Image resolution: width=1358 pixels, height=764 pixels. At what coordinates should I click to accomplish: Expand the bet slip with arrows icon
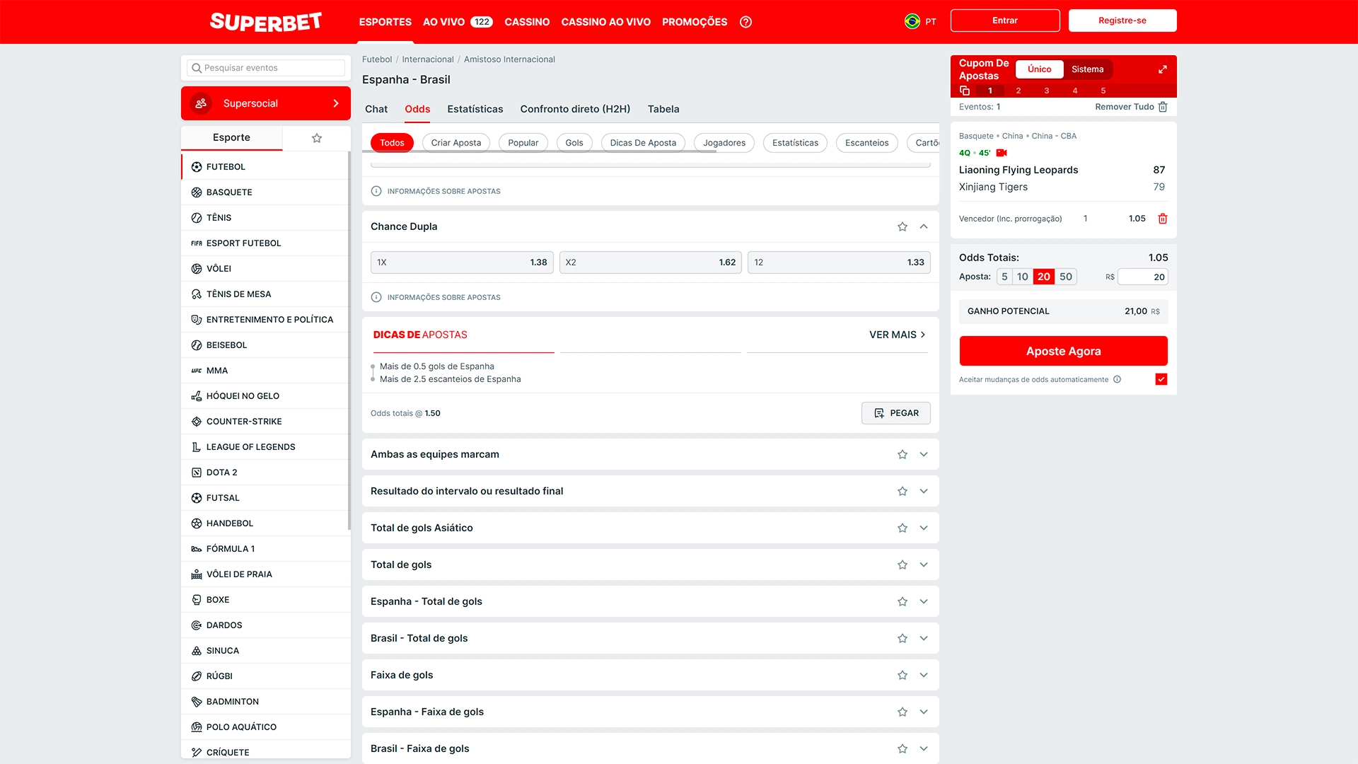[1162, 69]
